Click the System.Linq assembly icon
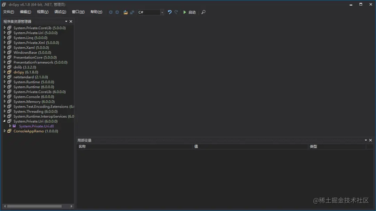Image resolution: width=376 pixels, height=211 pixels. [9, 38]
